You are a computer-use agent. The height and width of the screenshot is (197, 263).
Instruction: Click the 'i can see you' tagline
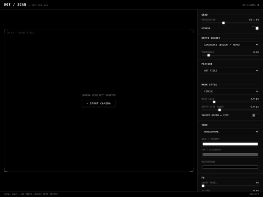point(38,5)
